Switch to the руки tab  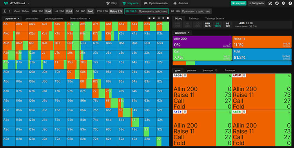[x=178, y=70]
